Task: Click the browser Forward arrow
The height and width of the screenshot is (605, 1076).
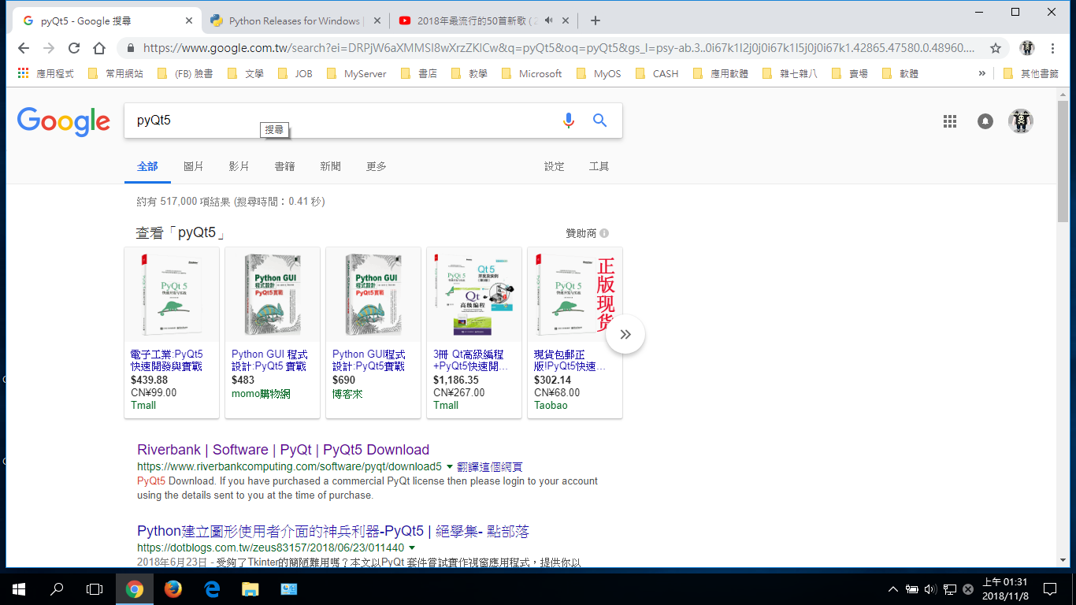Action: 49,48
